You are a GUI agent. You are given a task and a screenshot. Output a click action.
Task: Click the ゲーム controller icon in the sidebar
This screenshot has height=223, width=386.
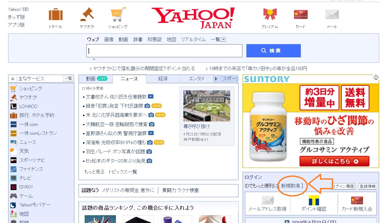point(13,196)
